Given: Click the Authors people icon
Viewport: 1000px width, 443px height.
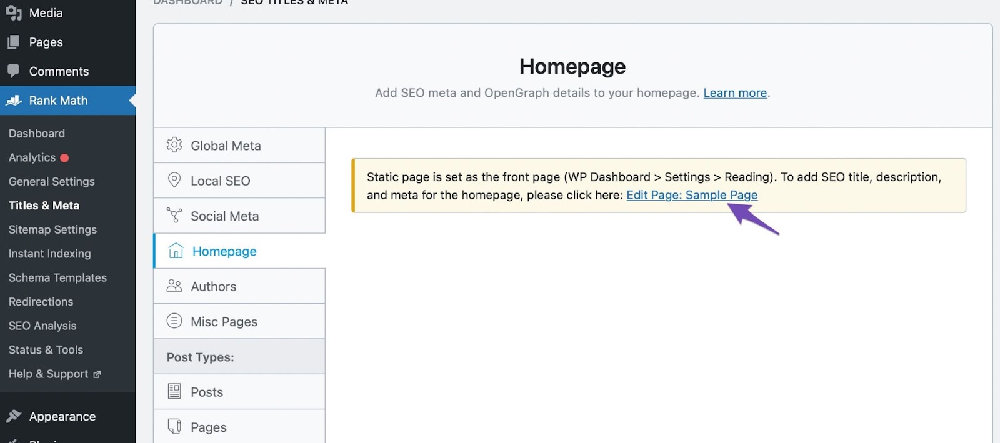Looking at the screenshot, I should (x=174, y=286).
